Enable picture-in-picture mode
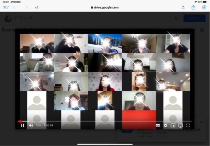210x146 pixels. (173, 125)
